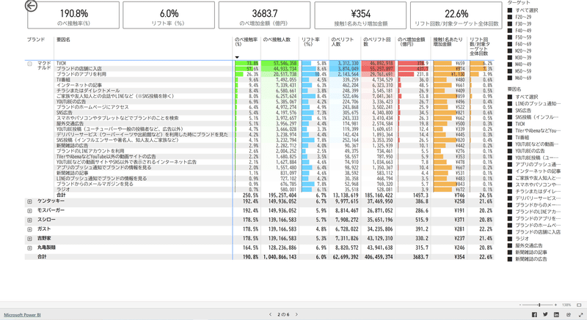The height and width of the screenshot is (320, 587).
Task: Toggle the YOUTUBEの広告 factor checkbox
Action: (x=510, y=151)
